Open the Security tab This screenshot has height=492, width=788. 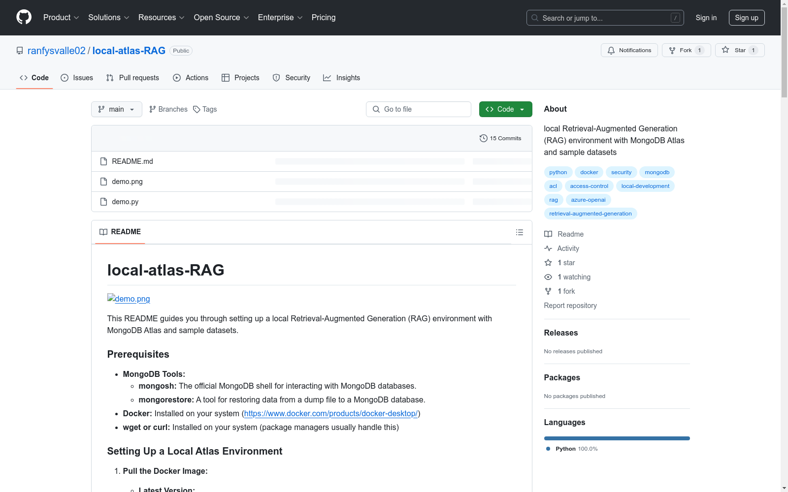coord(292,78)
